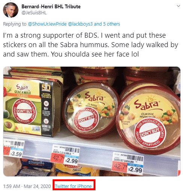Open the 1:59 AM Mar 24, 2020 timestamp
This screenshot has width=183, height=191.
click(x=27, y=186)
